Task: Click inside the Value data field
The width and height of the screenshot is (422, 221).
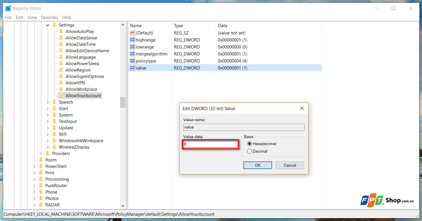Action: [x=210, y=144]
